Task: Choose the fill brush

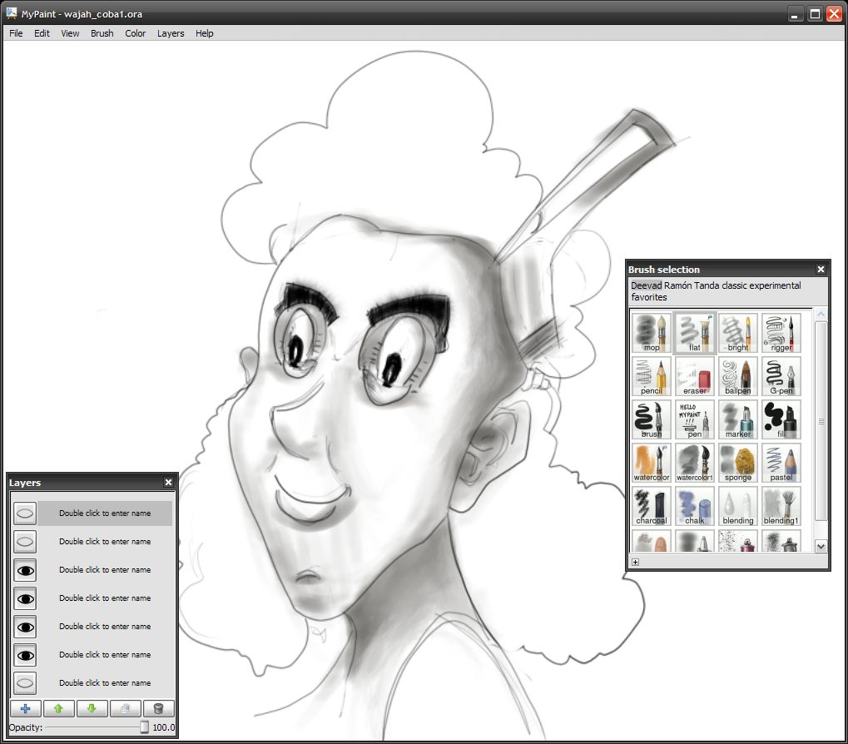Action: click(780, 419)
